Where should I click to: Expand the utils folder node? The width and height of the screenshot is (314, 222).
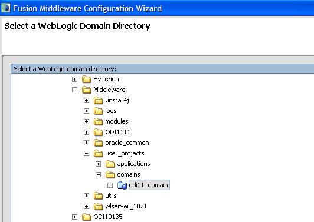click(x=86, y=196)
